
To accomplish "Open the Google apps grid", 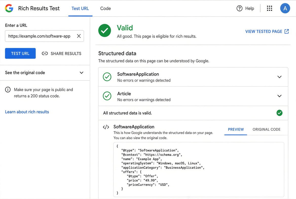I will tap(269, 8).
